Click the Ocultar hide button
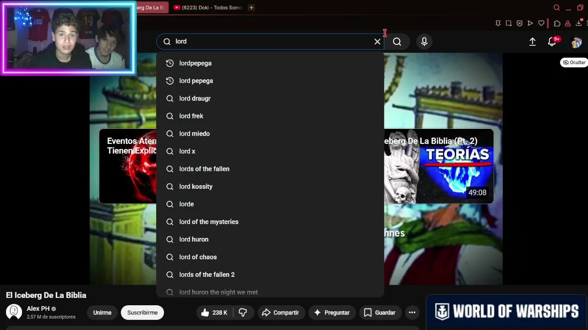The width and height of the screenshot is (588, 330). [x=574, y=62]
